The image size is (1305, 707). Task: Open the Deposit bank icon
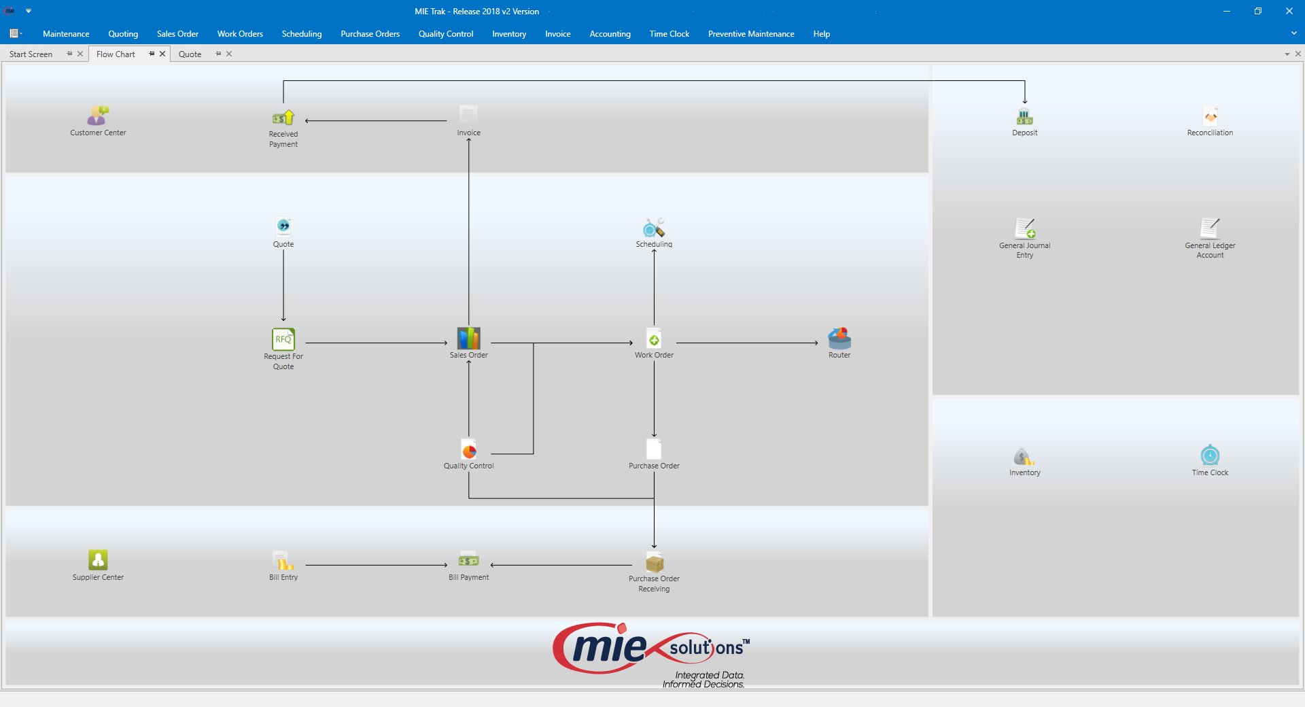1024,116
